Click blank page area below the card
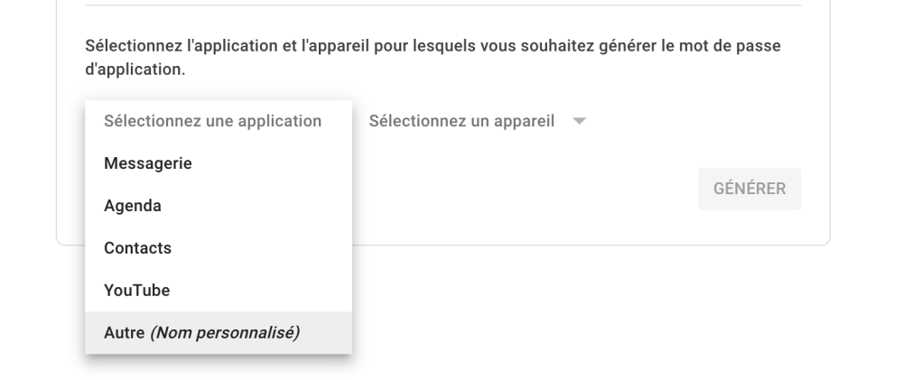 [587, 307]
